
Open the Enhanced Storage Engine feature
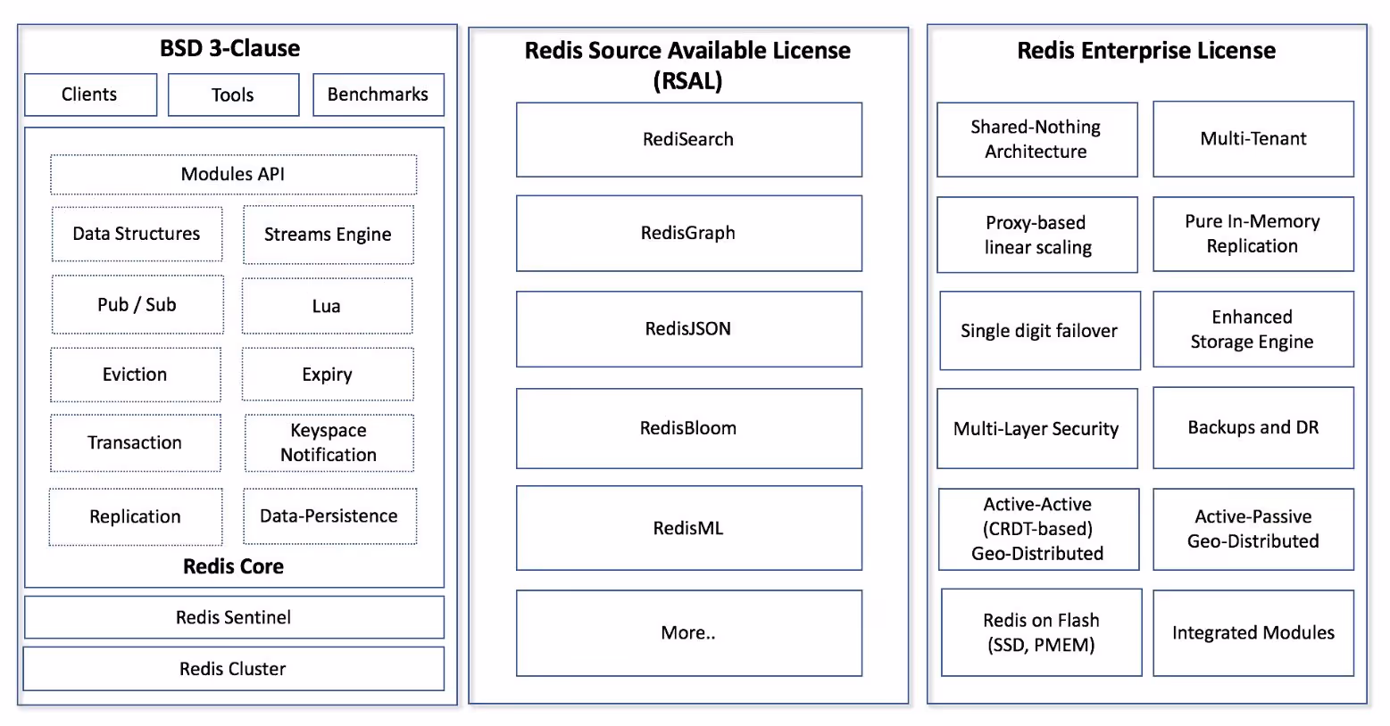pyautogui.click(x=1253, y=329)
